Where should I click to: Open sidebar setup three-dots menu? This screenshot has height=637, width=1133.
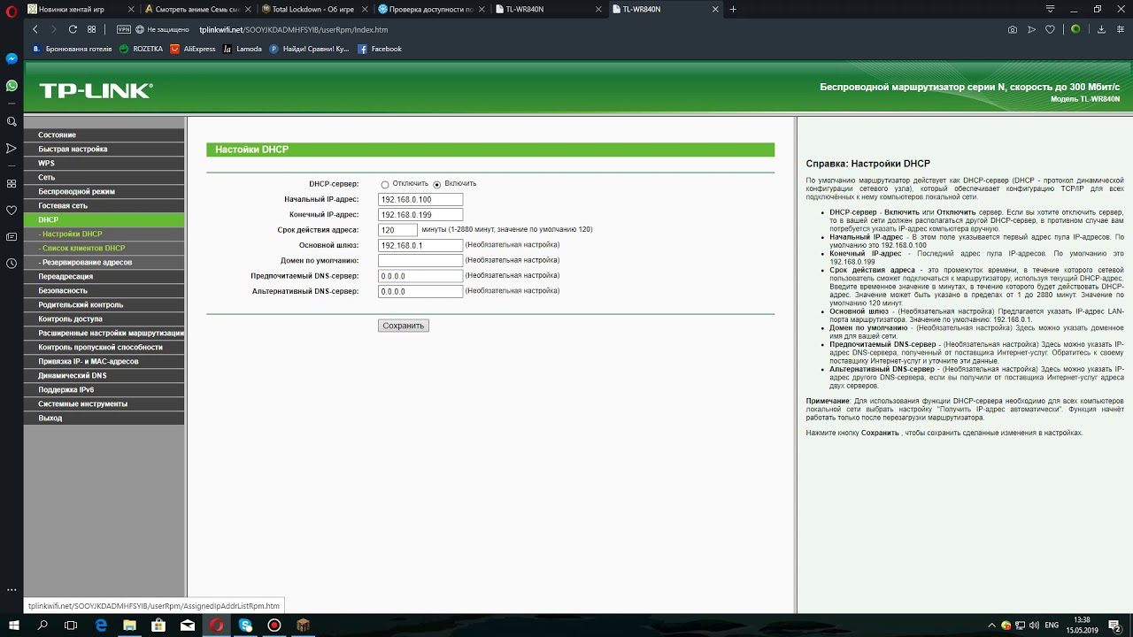click(x=12, y=589)
